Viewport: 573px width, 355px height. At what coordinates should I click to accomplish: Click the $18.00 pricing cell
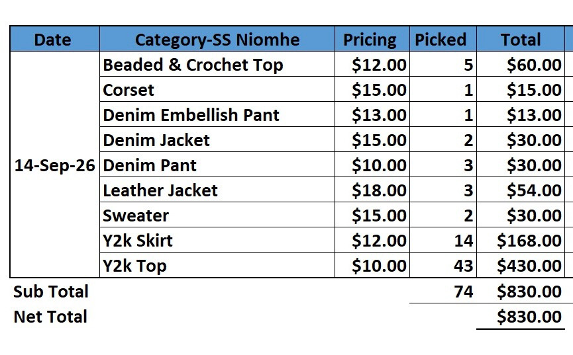pyautogui.click(x=372, y=190)
